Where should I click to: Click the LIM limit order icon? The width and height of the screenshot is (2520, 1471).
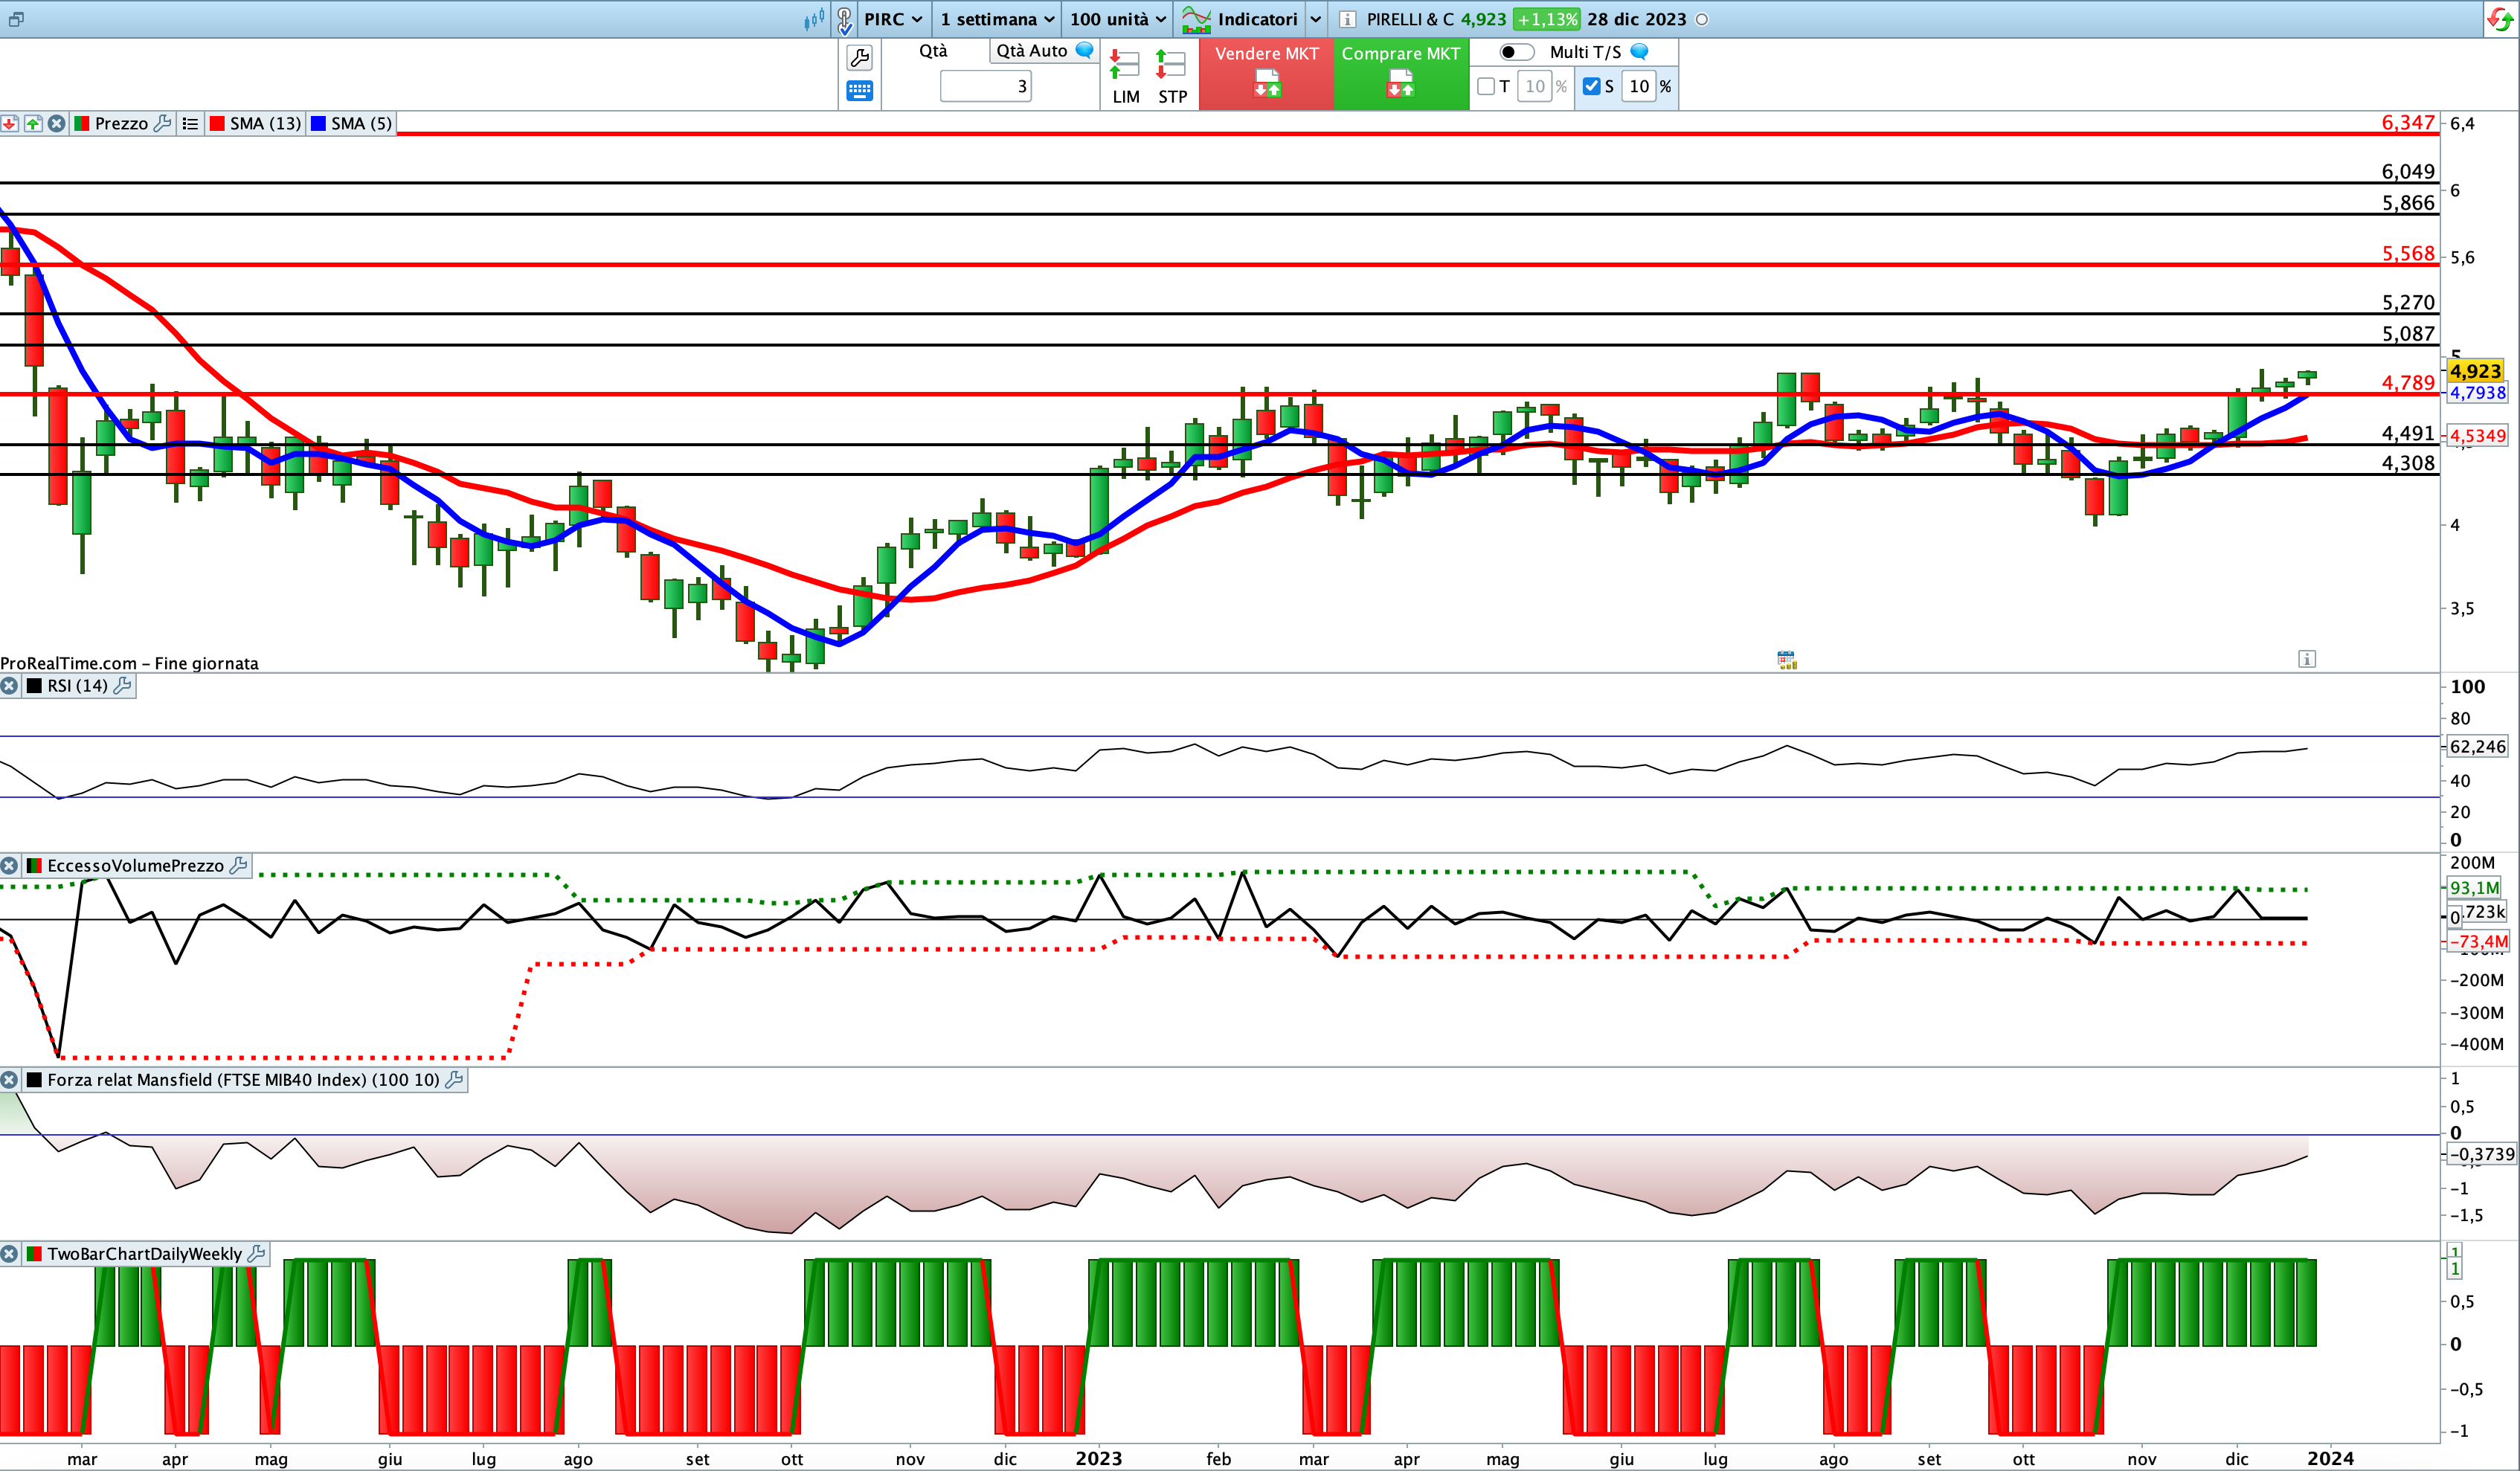1125,76
